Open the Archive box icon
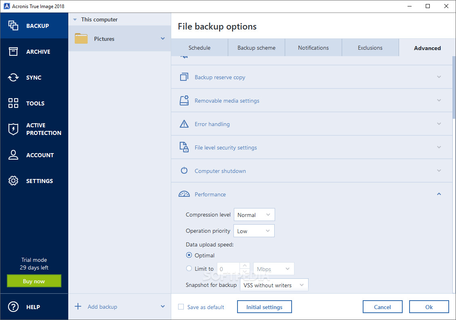 click(x=13, y=51)
